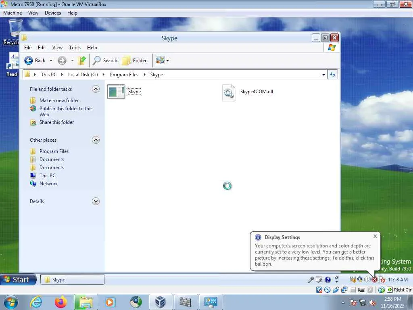The image size is (413, 310).
Task: Click the Views icon in toolbar
Action: click(x=160, y=61)
